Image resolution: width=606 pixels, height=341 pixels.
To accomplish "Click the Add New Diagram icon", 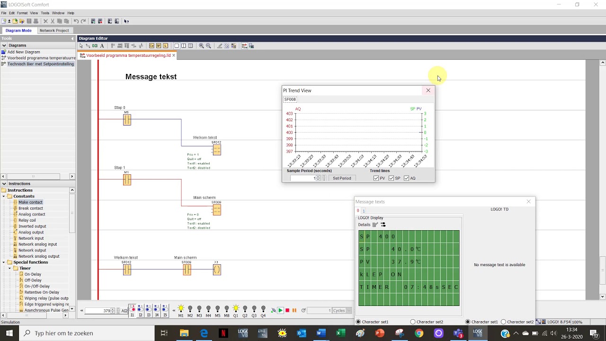I will pos(4,52).
